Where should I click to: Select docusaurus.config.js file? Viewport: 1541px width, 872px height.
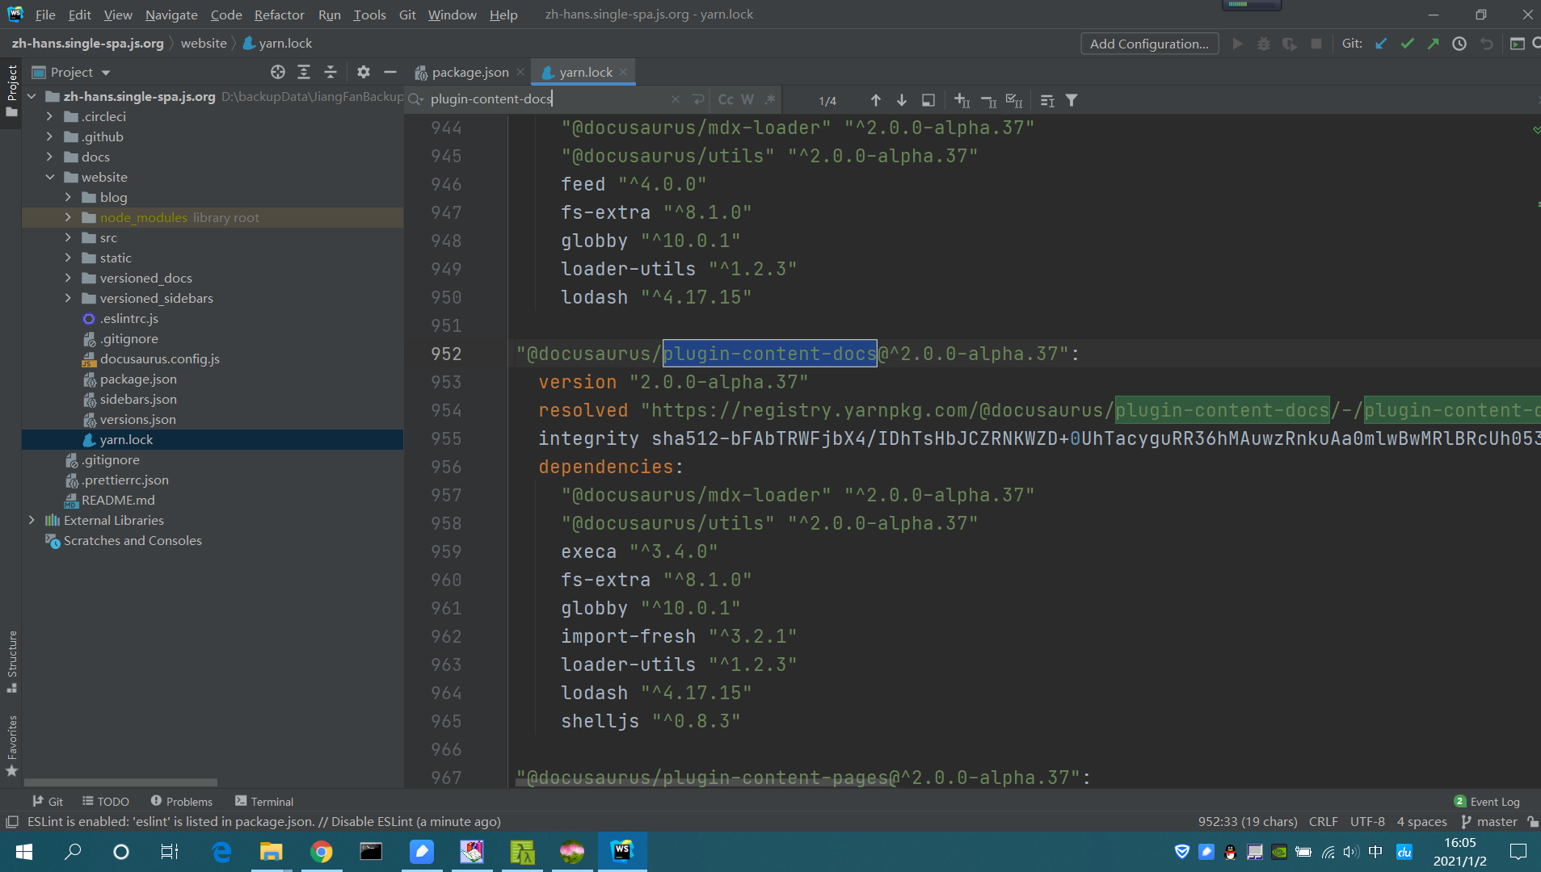159,358
